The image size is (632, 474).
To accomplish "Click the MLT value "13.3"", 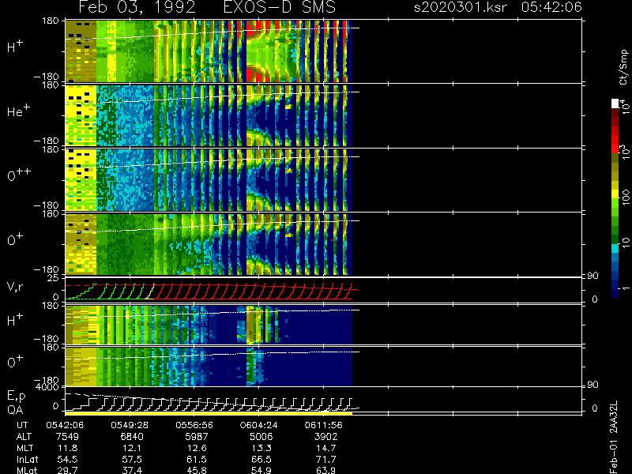I will [x=261, y=448].
